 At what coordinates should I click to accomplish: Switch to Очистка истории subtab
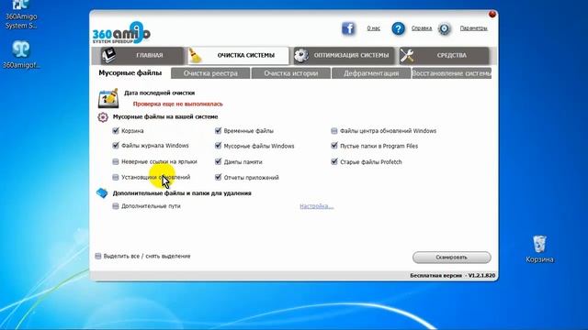(x=291, y=73)
